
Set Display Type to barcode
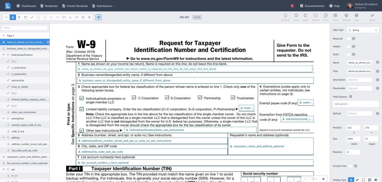376,180
